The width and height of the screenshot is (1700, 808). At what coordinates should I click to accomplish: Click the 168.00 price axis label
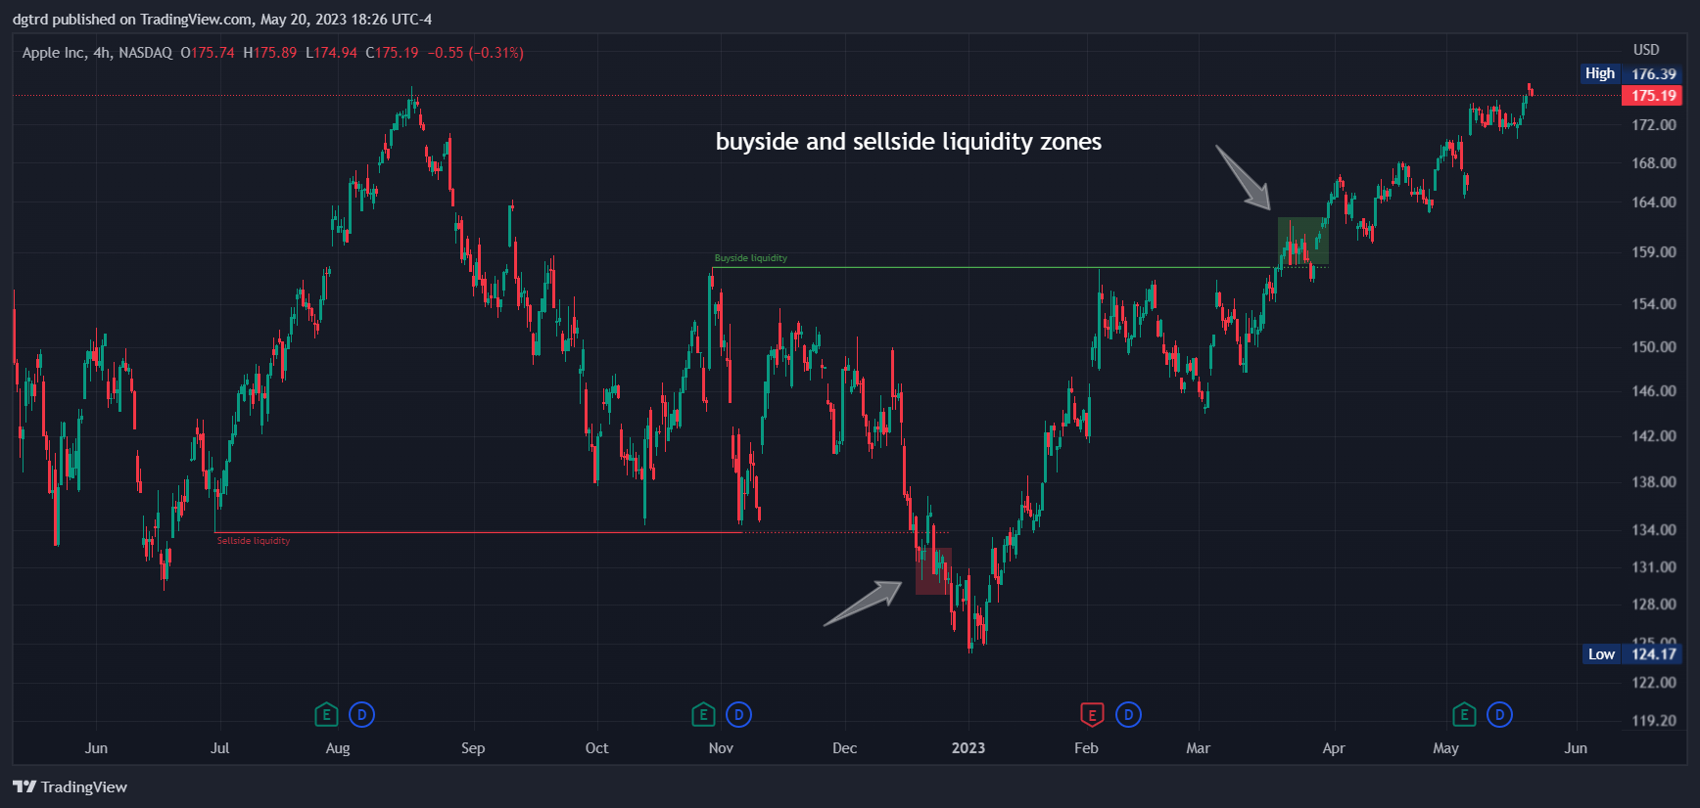click(x=1654, y=163)
